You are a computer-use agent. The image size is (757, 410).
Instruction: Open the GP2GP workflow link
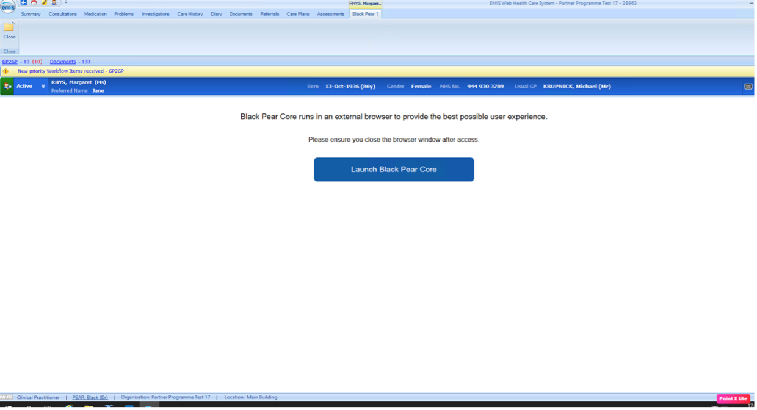click(x=10, y=62)
